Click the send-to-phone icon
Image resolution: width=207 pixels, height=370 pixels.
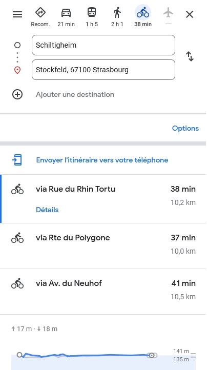click(x=17, y=160)
